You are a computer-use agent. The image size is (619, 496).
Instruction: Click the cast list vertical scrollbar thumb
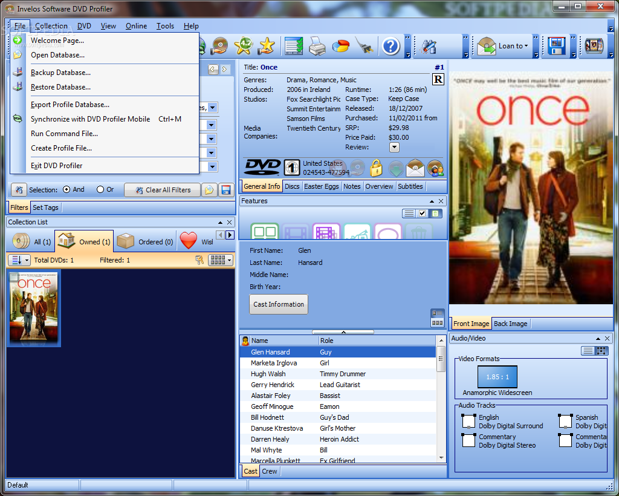(441, 359)
